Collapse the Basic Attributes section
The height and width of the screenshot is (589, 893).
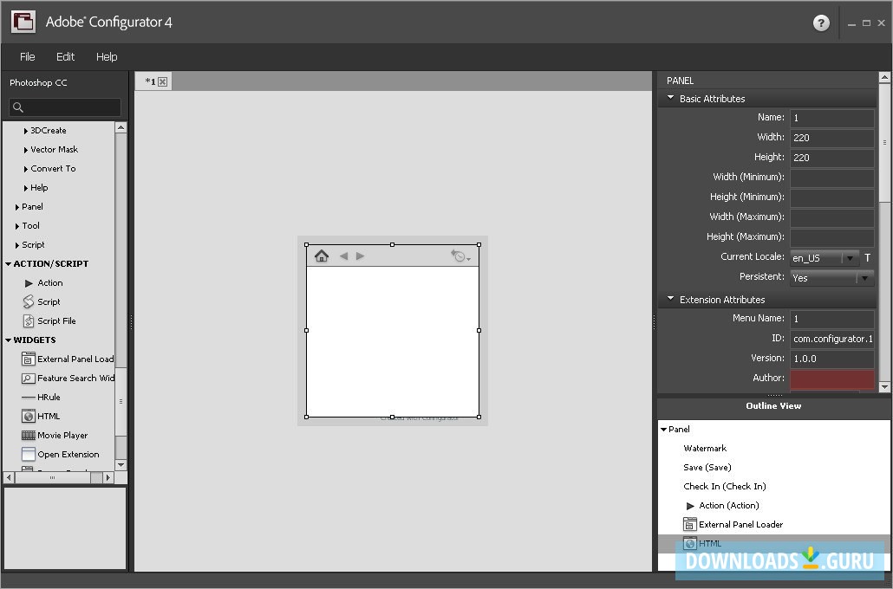pos(669,98)
